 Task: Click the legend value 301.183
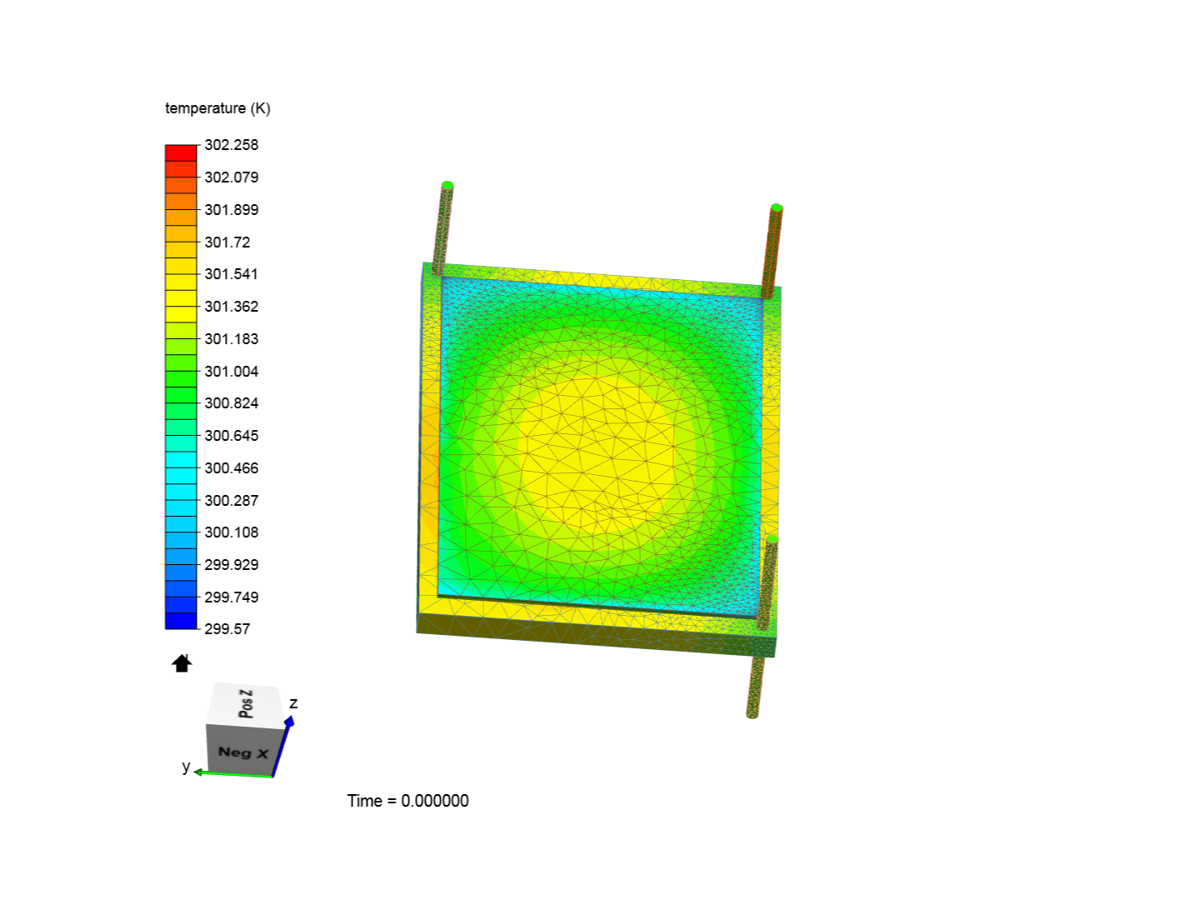click(232, 339)
